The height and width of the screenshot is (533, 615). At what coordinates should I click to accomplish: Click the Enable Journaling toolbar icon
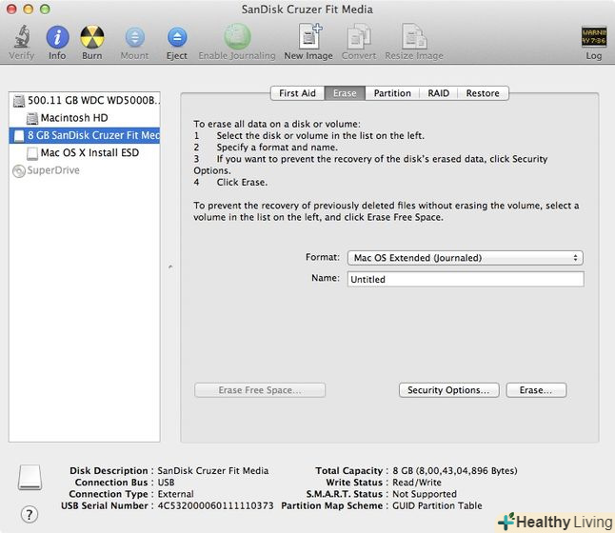click(x=237, y=36)
